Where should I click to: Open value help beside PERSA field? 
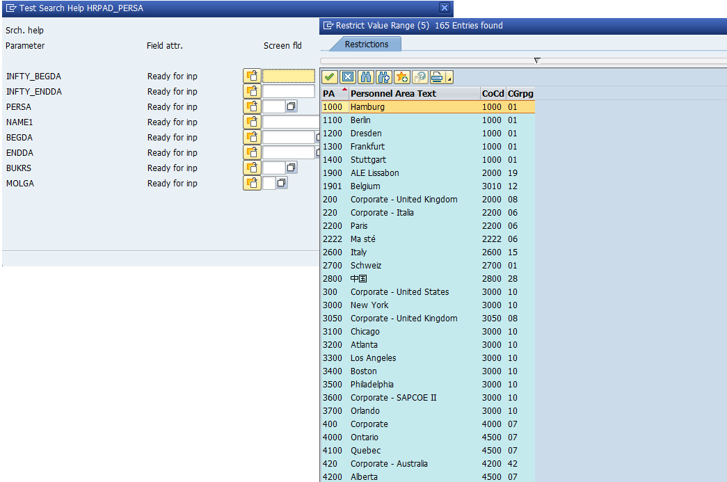pyautogui.click(x=291, y=106)
